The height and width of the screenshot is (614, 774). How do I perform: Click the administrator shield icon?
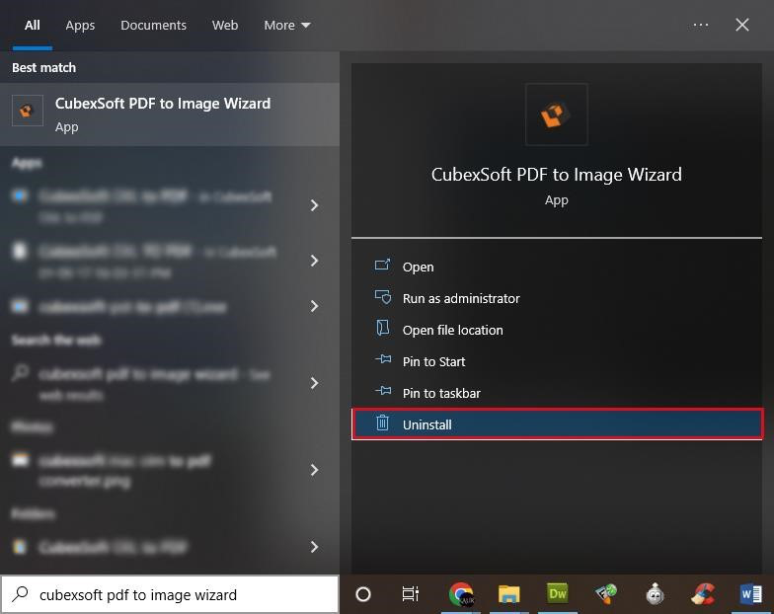click(383, 297)
